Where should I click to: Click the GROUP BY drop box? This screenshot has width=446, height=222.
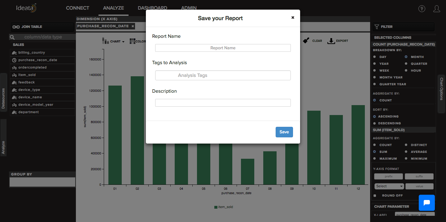42,182
